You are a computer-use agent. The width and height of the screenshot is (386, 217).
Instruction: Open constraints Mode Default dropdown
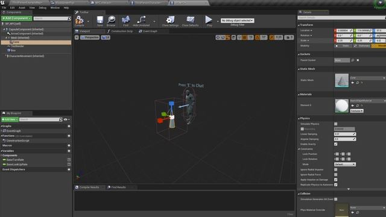pyautogui.click(x=344, y=164)
